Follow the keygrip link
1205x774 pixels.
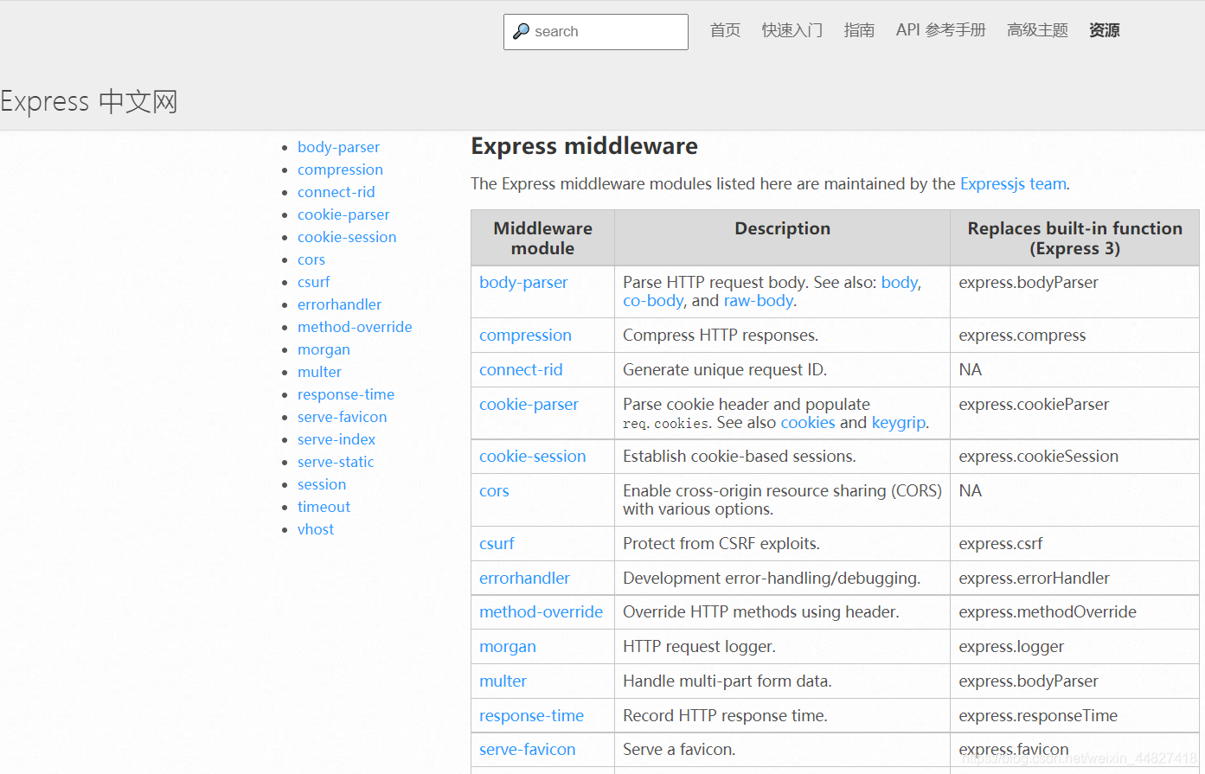coord(899,422)
